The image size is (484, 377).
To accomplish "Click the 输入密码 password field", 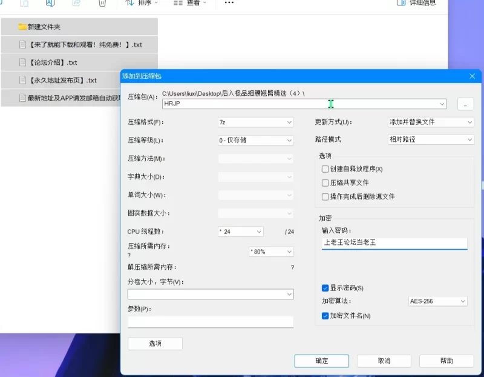I will [x=394, y=243].
